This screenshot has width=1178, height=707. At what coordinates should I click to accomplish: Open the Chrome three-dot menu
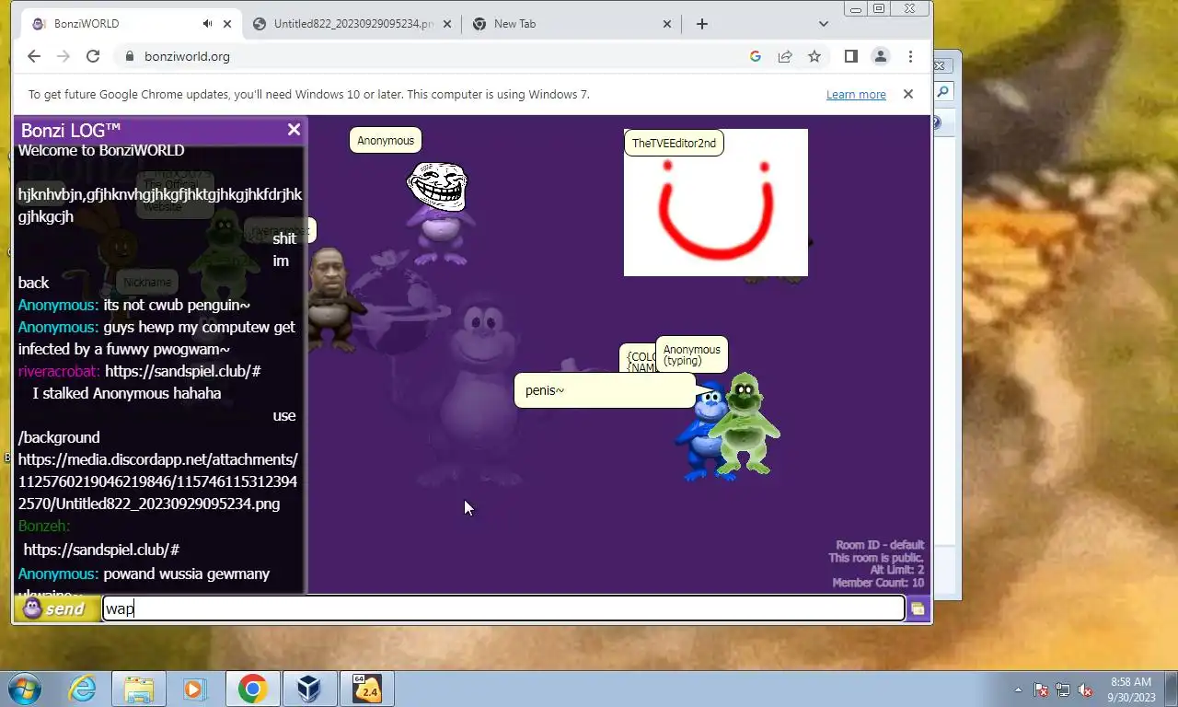(910, 56)
